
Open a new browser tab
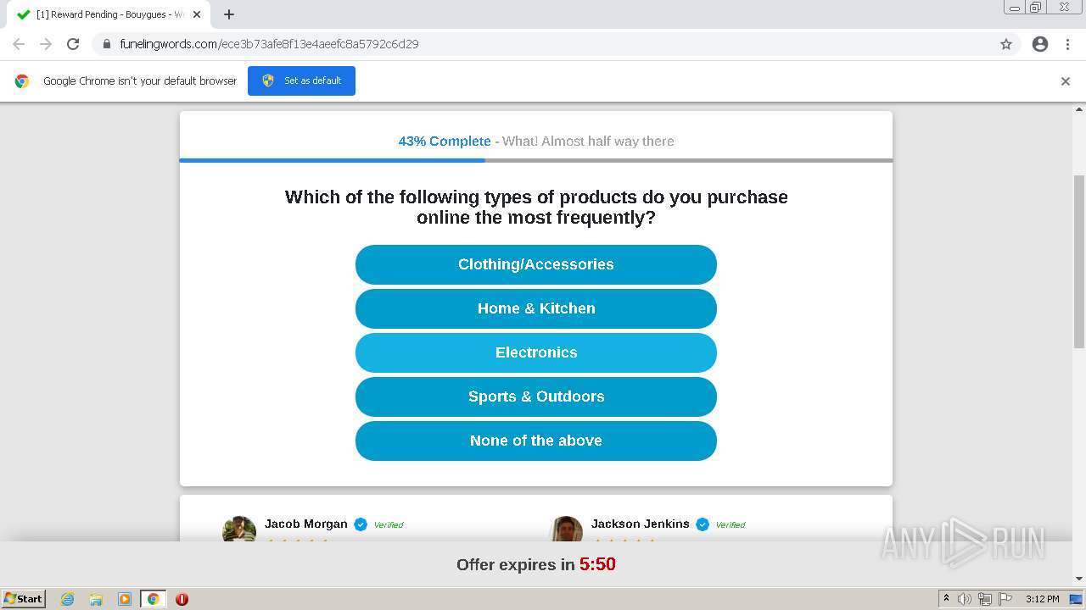229,14
